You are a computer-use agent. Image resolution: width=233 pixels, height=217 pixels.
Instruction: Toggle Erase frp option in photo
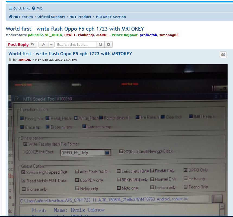pyautogui.click(x=22, y=127)
